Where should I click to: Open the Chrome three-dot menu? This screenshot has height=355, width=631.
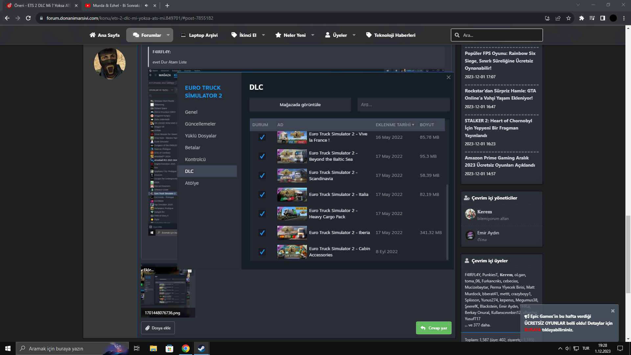624,18
